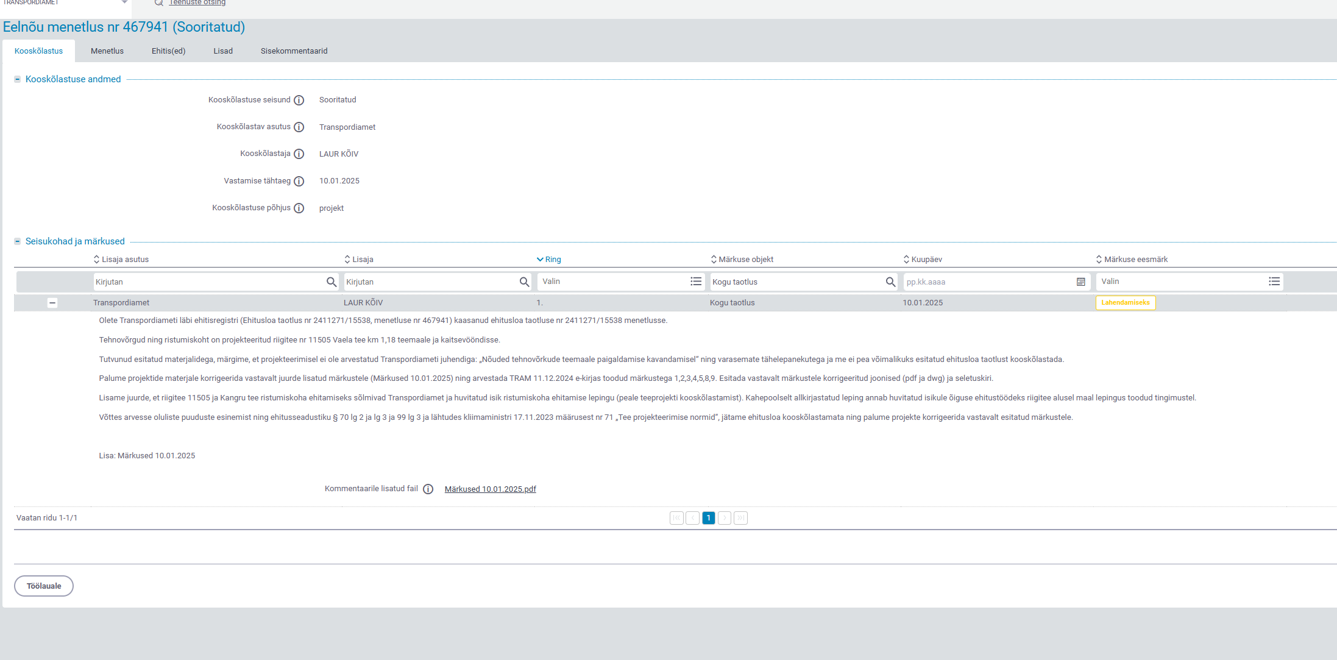Click Eelnõu menetlus nr 467941 heading

click(x=124, y=27)
